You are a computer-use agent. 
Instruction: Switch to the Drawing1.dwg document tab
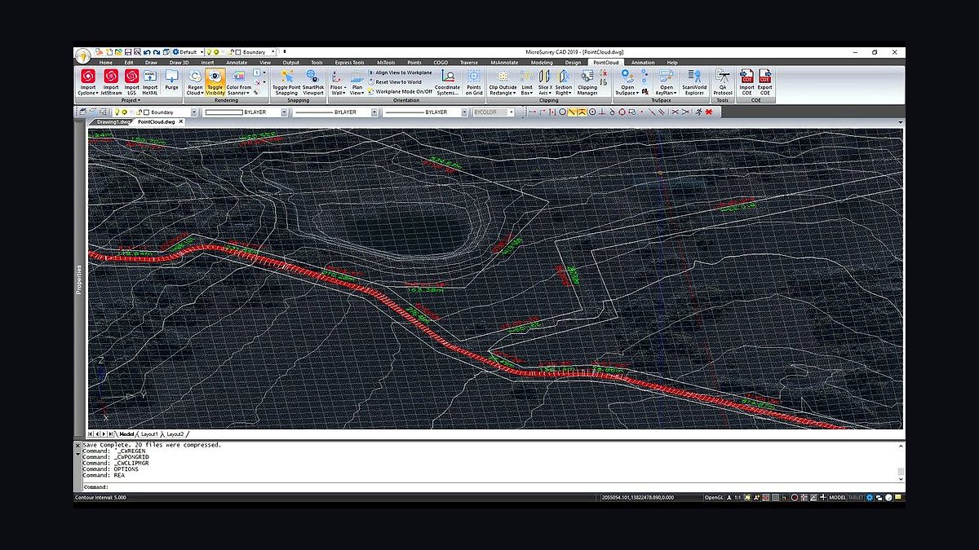pos(113,121)
